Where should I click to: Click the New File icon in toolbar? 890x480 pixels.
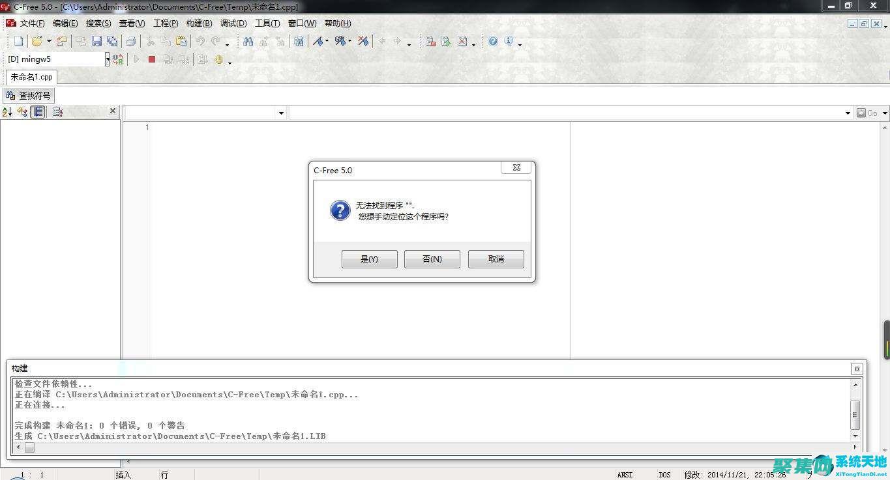18,41
